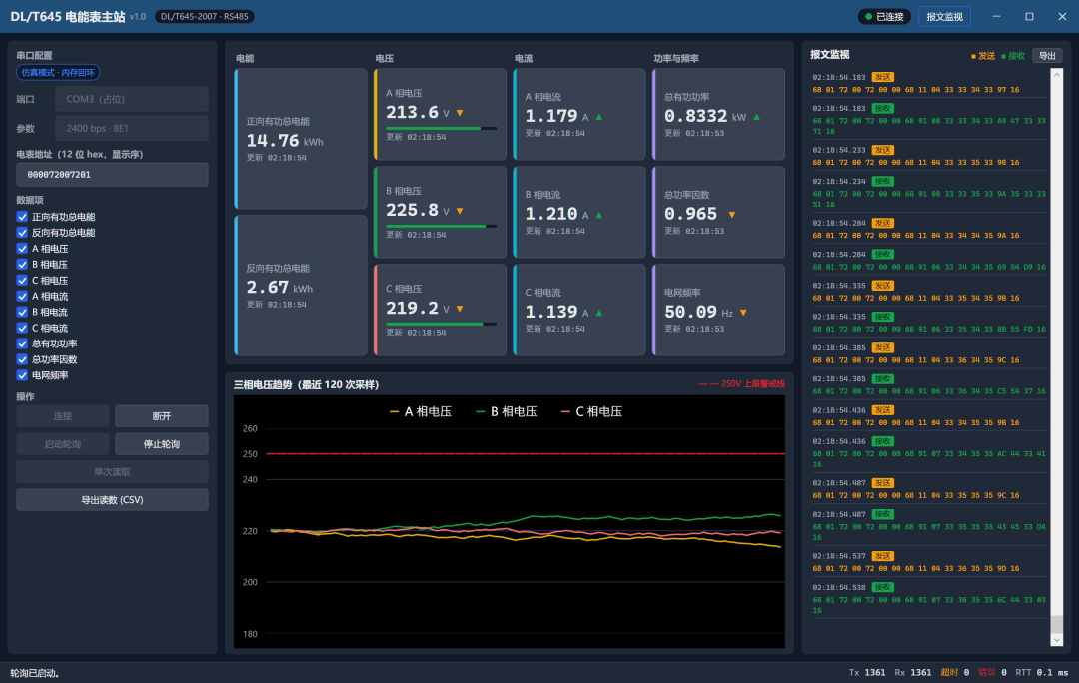Open the 端口 COM3 dropdown
Screen dimensions: 1079x683
click(x=132, y=99)
